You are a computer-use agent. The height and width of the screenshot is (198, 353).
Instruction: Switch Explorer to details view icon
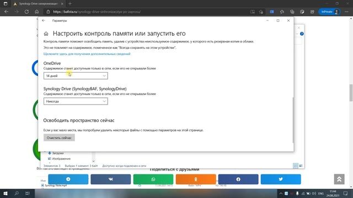pyautogui.click(x=296, y=166)
